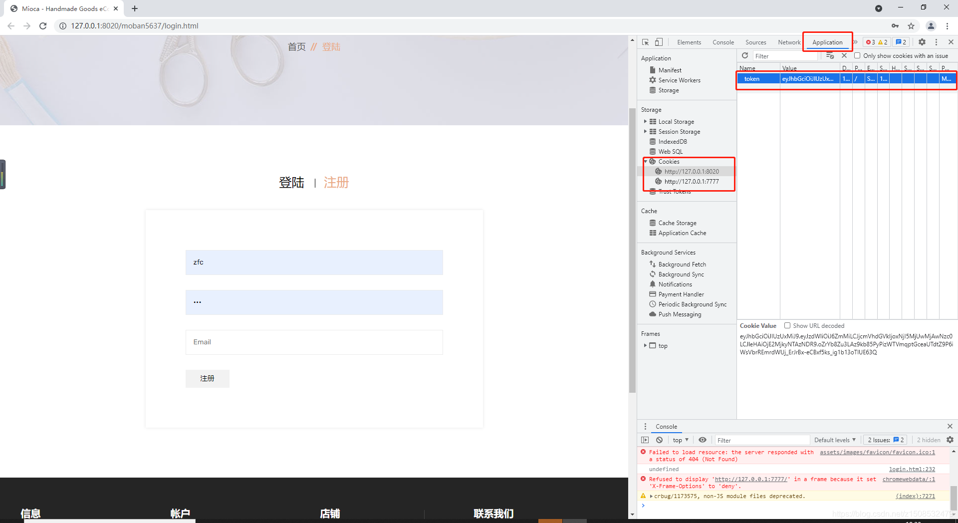Open Service Workers section
This screenshot has width=958, height=523.
[679, 80]
